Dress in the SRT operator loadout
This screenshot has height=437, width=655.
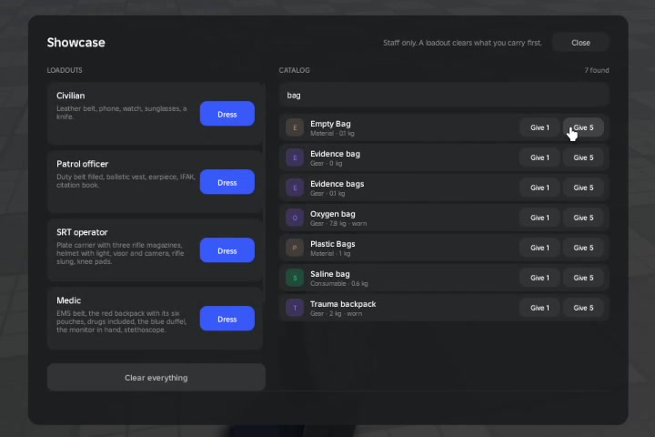pos(227,250)
